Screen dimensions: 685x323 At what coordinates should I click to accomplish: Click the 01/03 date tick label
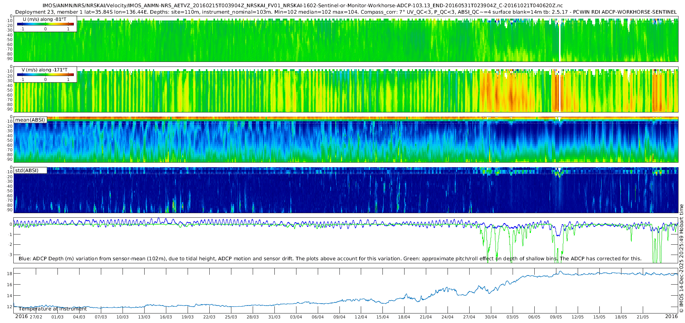tap(57, 317)
